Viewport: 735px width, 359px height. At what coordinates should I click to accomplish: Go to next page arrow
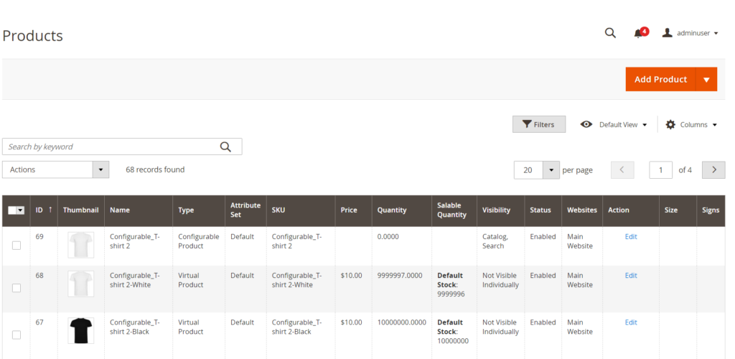point(713,170)
